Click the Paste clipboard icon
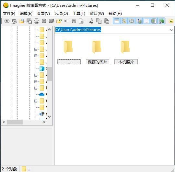The image size is (175, 172). tap(106, 21)
